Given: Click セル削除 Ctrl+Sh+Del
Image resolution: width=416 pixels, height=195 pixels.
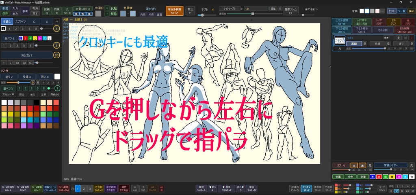Looking at the screenshot, I should point(404,30).
